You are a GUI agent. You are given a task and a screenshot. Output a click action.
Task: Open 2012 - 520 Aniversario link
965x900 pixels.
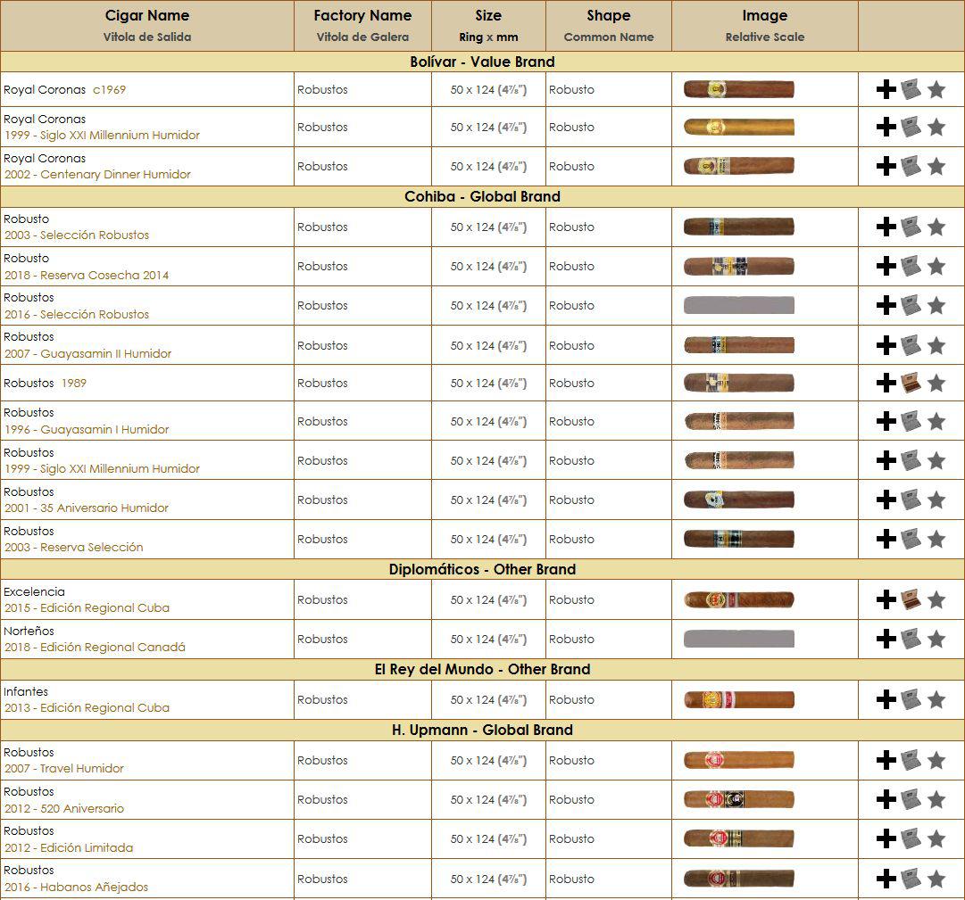click(64, 808)
